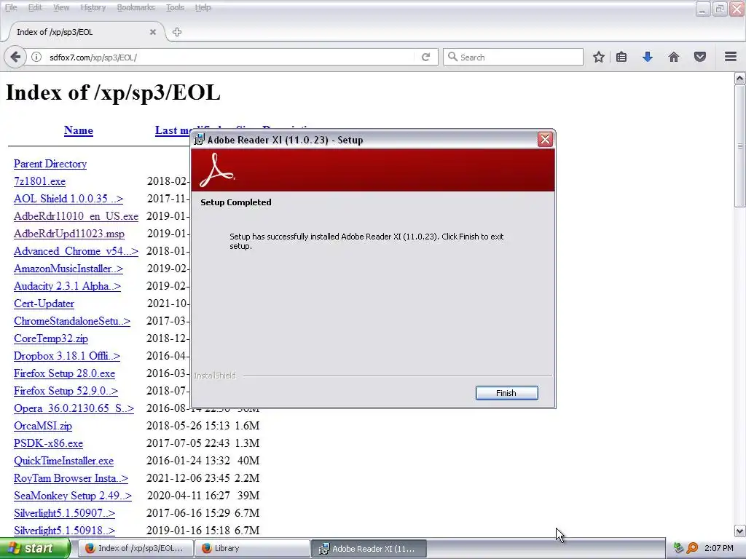The height and width of the screenshot is (559, 746).
Task: Bookmark this page with the star icon
Action: tap(599, 57)
